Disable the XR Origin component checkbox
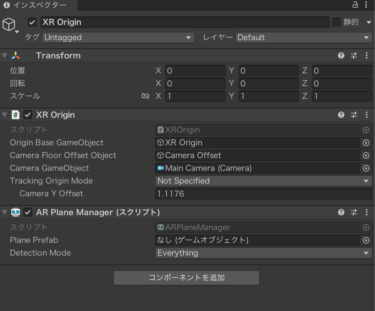Image resolution: width=375 pixels, height=311 pixels. coord(28,115)
